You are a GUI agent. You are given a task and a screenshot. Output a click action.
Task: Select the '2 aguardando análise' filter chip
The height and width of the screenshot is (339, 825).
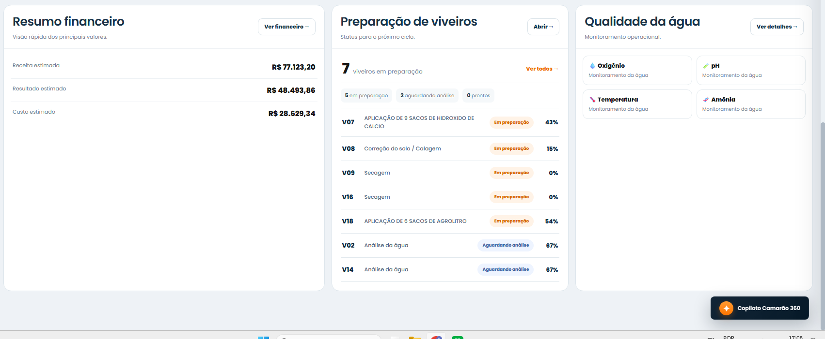tap(427, 96)
